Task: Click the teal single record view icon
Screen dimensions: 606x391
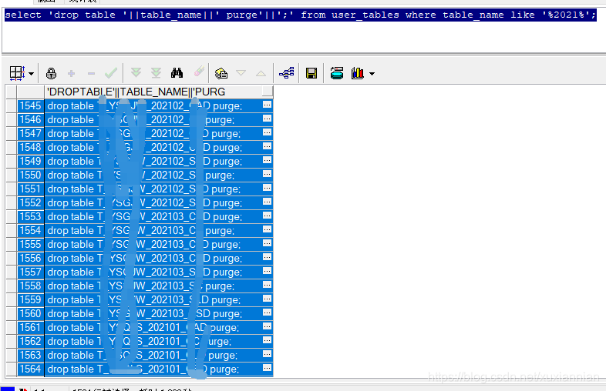Action: click(337, 73)
